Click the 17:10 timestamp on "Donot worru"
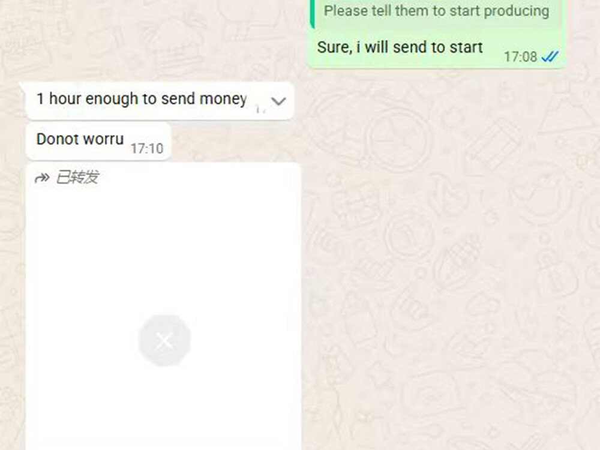The width and height of the screenshot is (600, 450). tap(147, 148)
